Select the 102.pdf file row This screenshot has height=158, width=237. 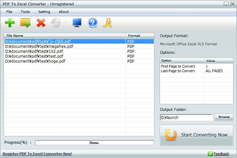tap(79, 51)
